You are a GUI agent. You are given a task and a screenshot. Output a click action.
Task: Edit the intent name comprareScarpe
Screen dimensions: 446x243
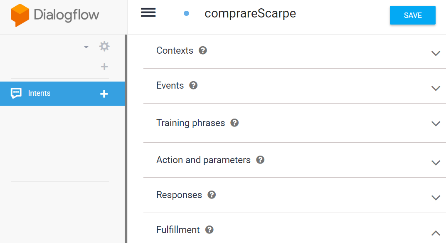point(250,13)
